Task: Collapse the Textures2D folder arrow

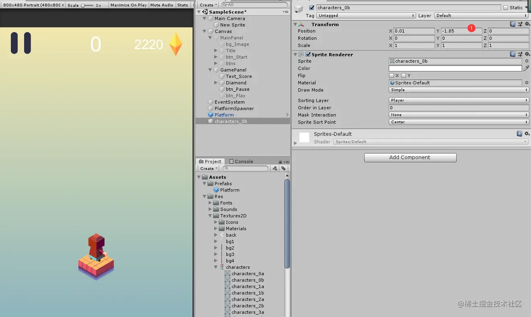Action: coord(210,216)
